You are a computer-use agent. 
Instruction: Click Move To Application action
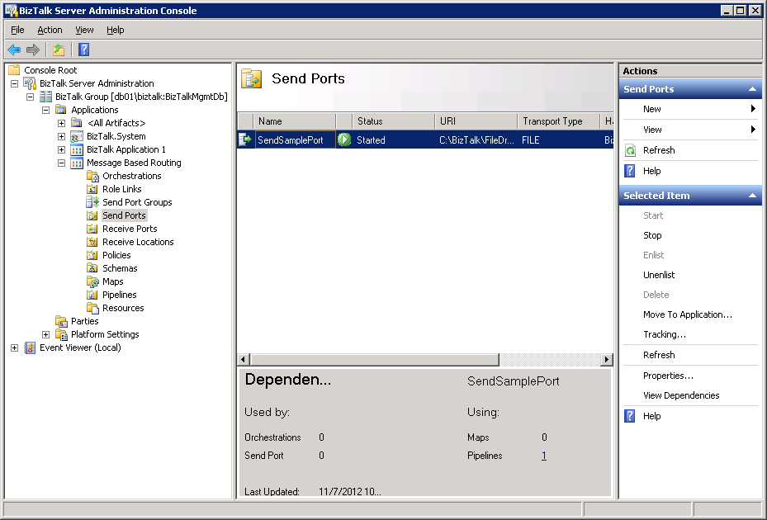687,314
